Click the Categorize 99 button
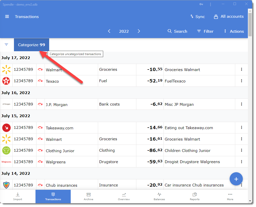The width and height of the screenshot is (256, 207). (x=31, y=45)
